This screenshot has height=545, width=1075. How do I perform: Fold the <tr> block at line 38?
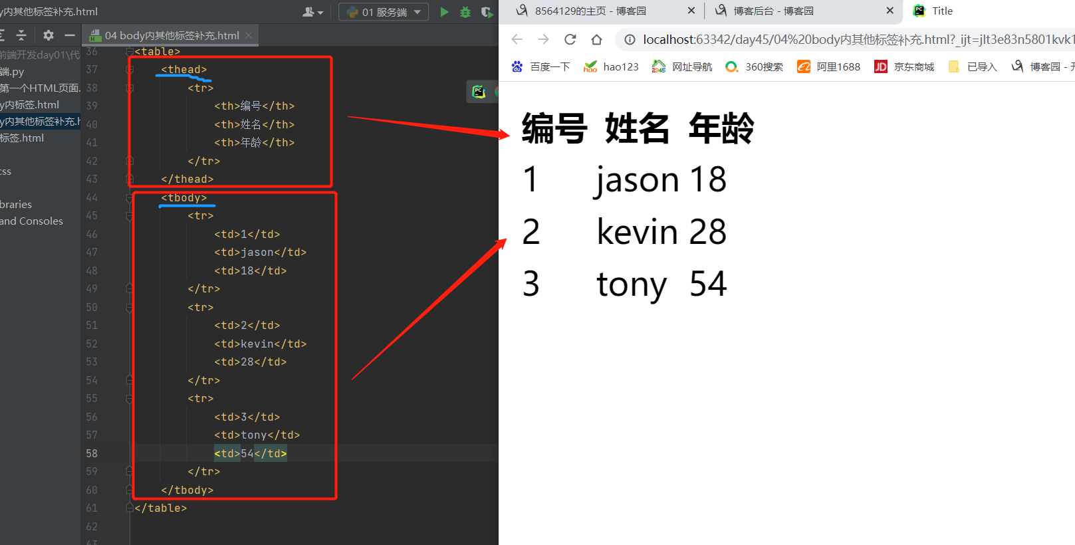point(130,88)
